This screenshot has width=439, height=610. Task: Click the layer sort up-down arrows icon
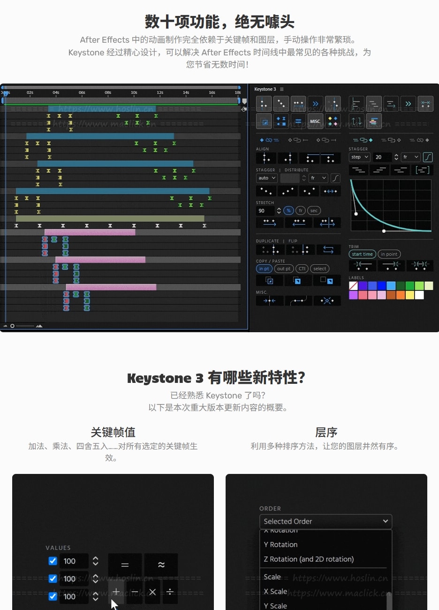pyautogui.click(x=356, y=121)
